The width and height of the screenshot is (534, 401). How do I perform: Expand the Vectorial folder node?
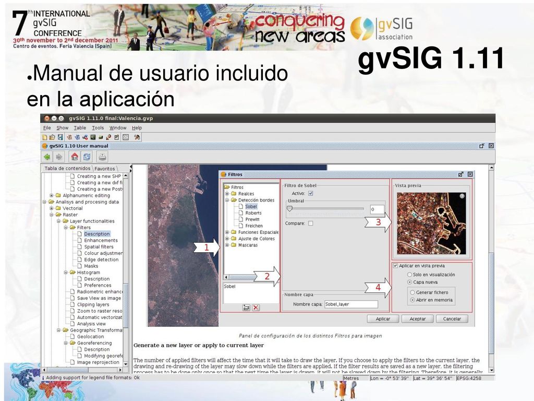(x=52, y=208)
